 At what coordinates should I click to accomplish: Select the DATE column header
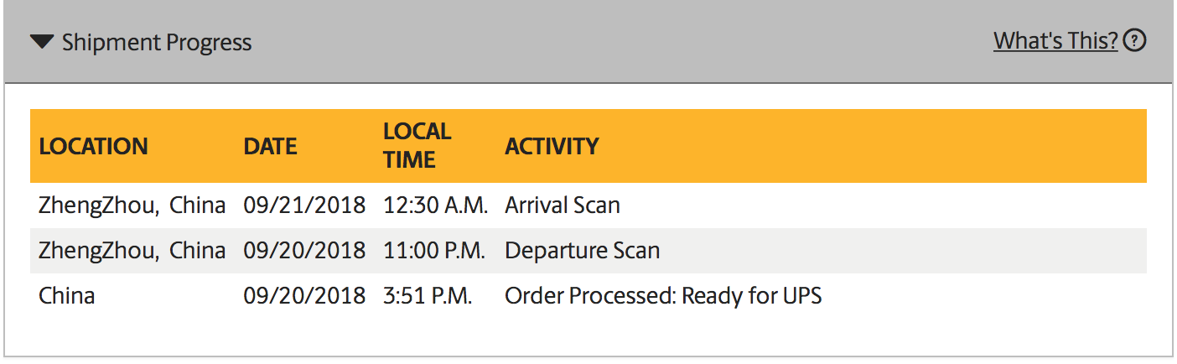tap(270, 146)
